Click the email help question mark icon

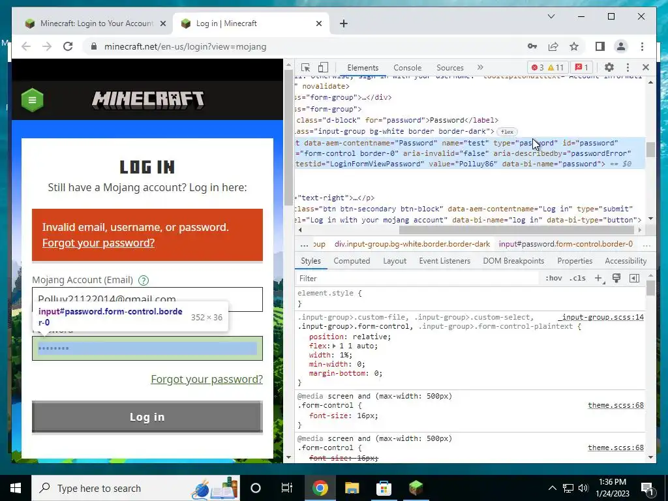point(144,281)
